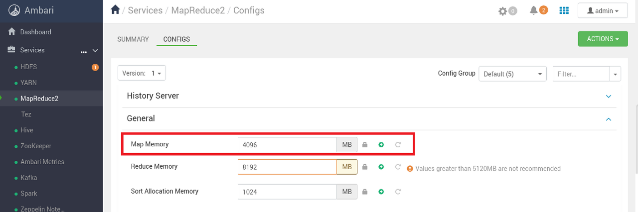Click the page vertical scrollbar
This screenshot has width=638, height=212.
(636, 139)
